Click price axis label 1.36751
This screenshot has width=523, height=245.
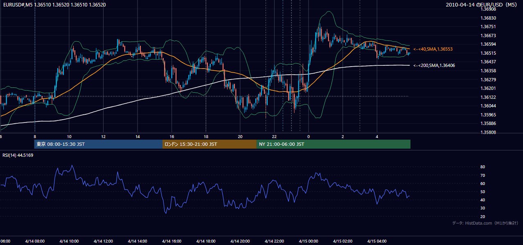point(489,27)
